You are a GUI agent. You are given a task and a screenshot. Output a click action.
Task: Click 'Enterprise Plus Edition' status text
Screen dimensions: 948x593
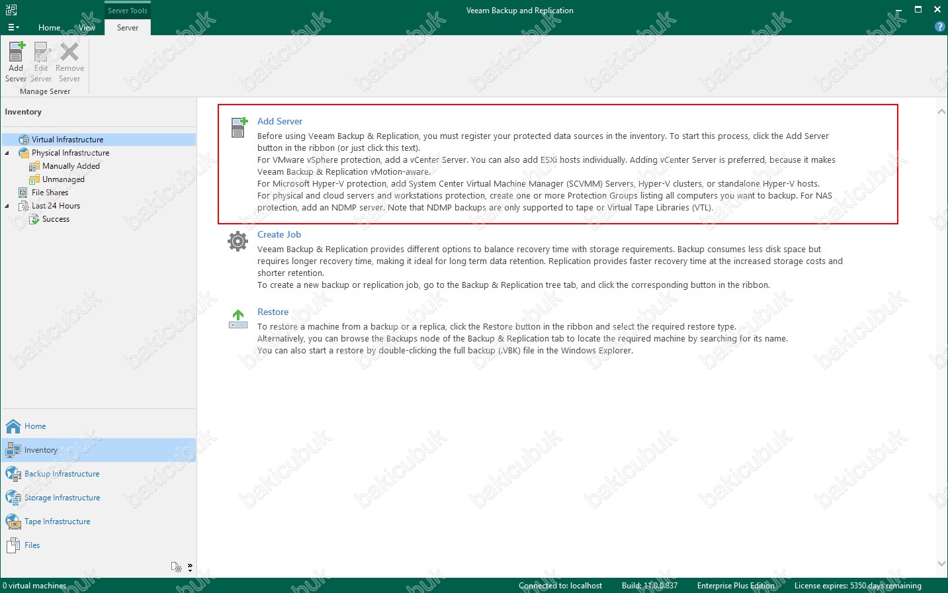(x=736, y=586)
